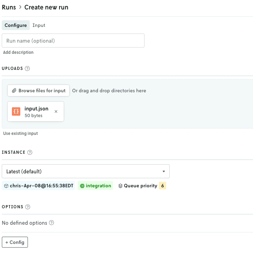Click the INSTANCE section heading

14,152
